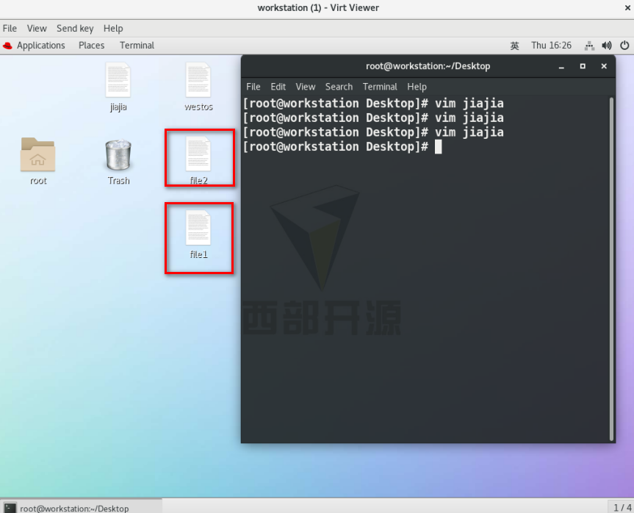Click the Red Hat logo icon
Screen dimensions: 634x513
click(x=7, y=46)
